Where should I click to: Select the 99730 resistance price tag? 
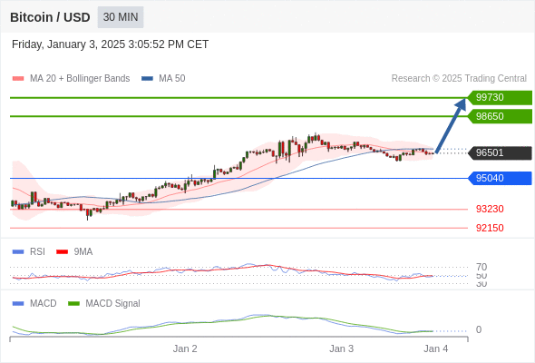(x=500, y=98)
